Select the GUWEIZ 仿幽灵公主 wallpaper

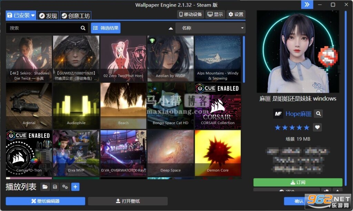pyautogui.click(x=76, y=58)
